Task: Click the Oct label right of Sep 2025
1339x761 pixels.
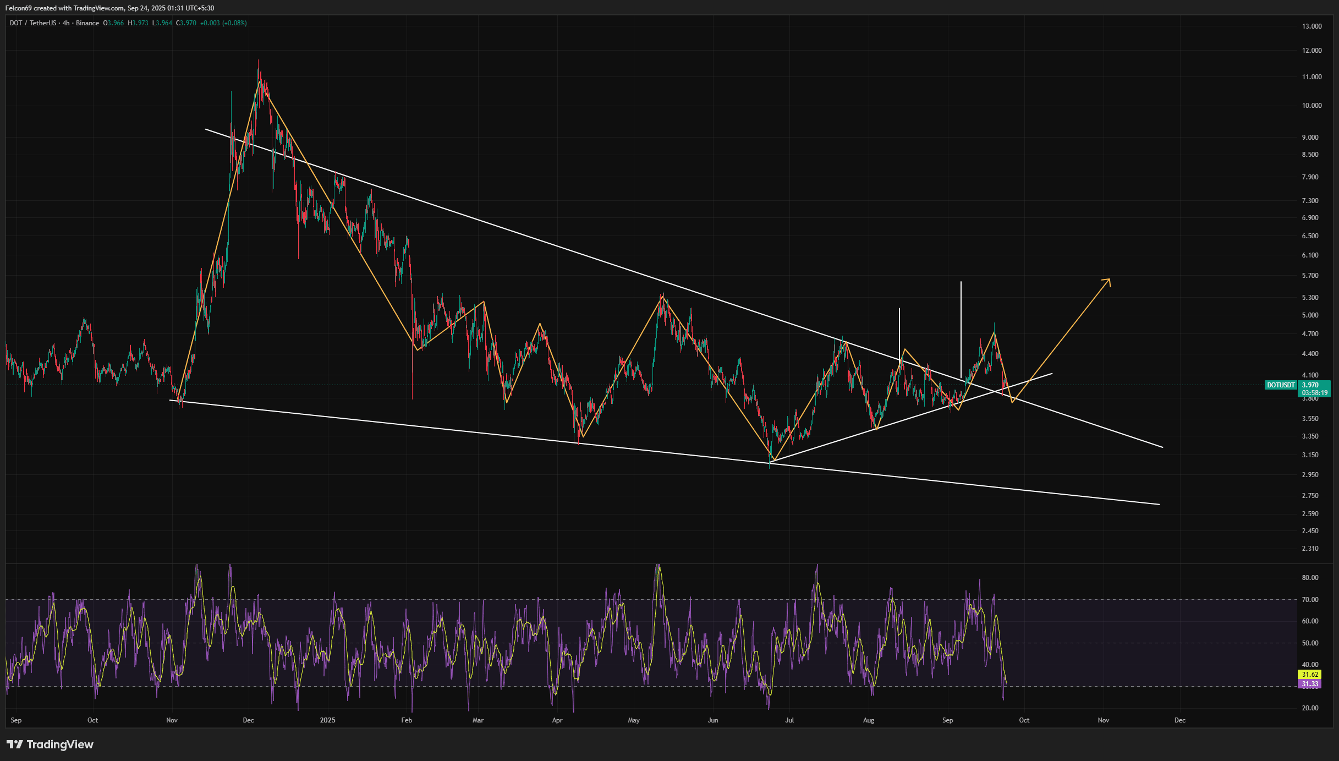Action: pyautogui.click(x=1024, y=720)
